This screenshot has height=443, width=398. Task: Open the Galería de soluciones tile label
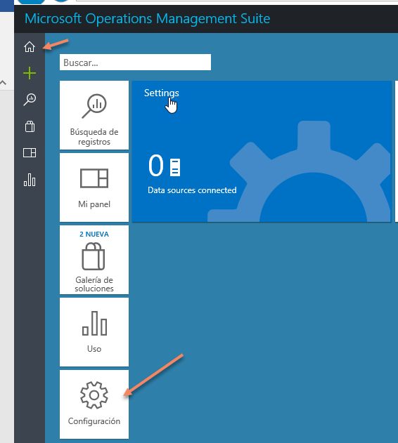tap(94, 284)
